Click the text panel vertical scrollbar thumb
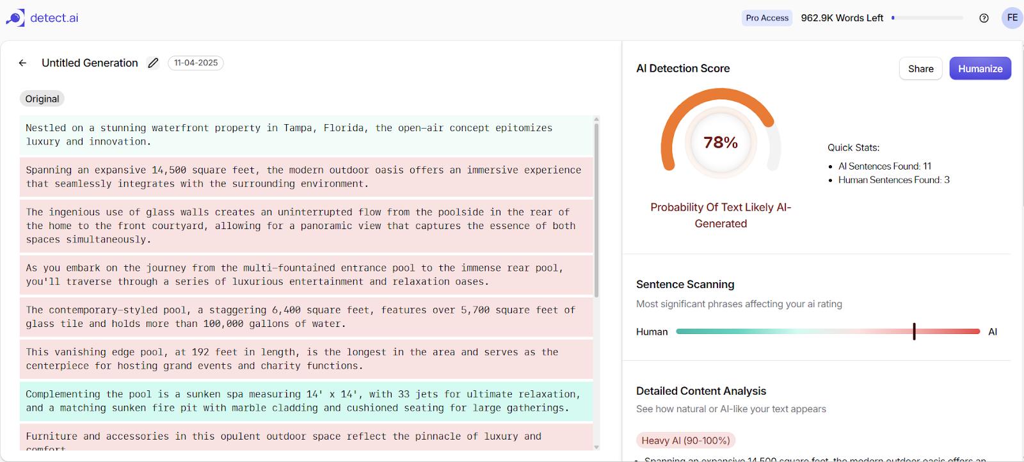 [x=596, y=211]
